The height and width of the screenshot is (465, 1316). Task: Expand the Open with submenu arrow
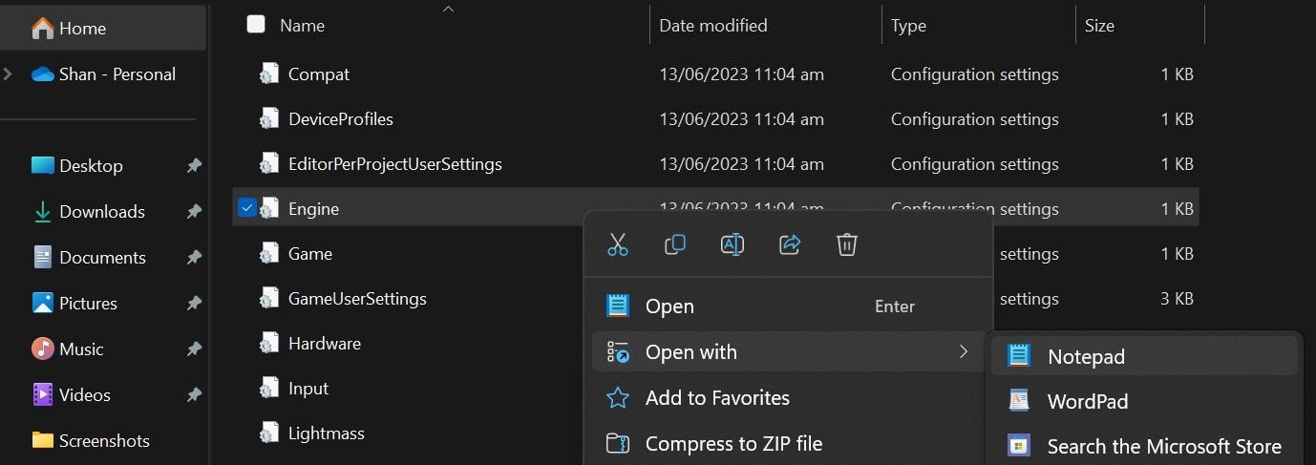964,352
